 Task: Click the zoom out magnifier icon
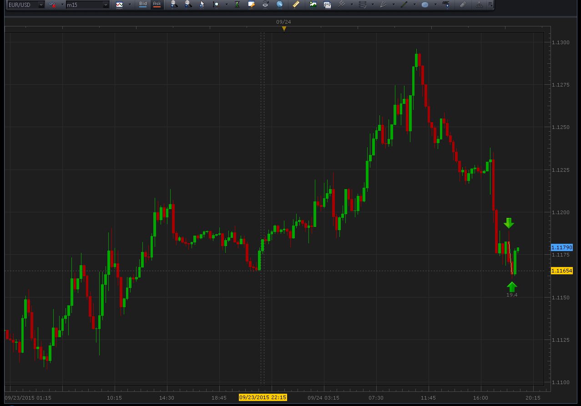[x=188, y=5]
